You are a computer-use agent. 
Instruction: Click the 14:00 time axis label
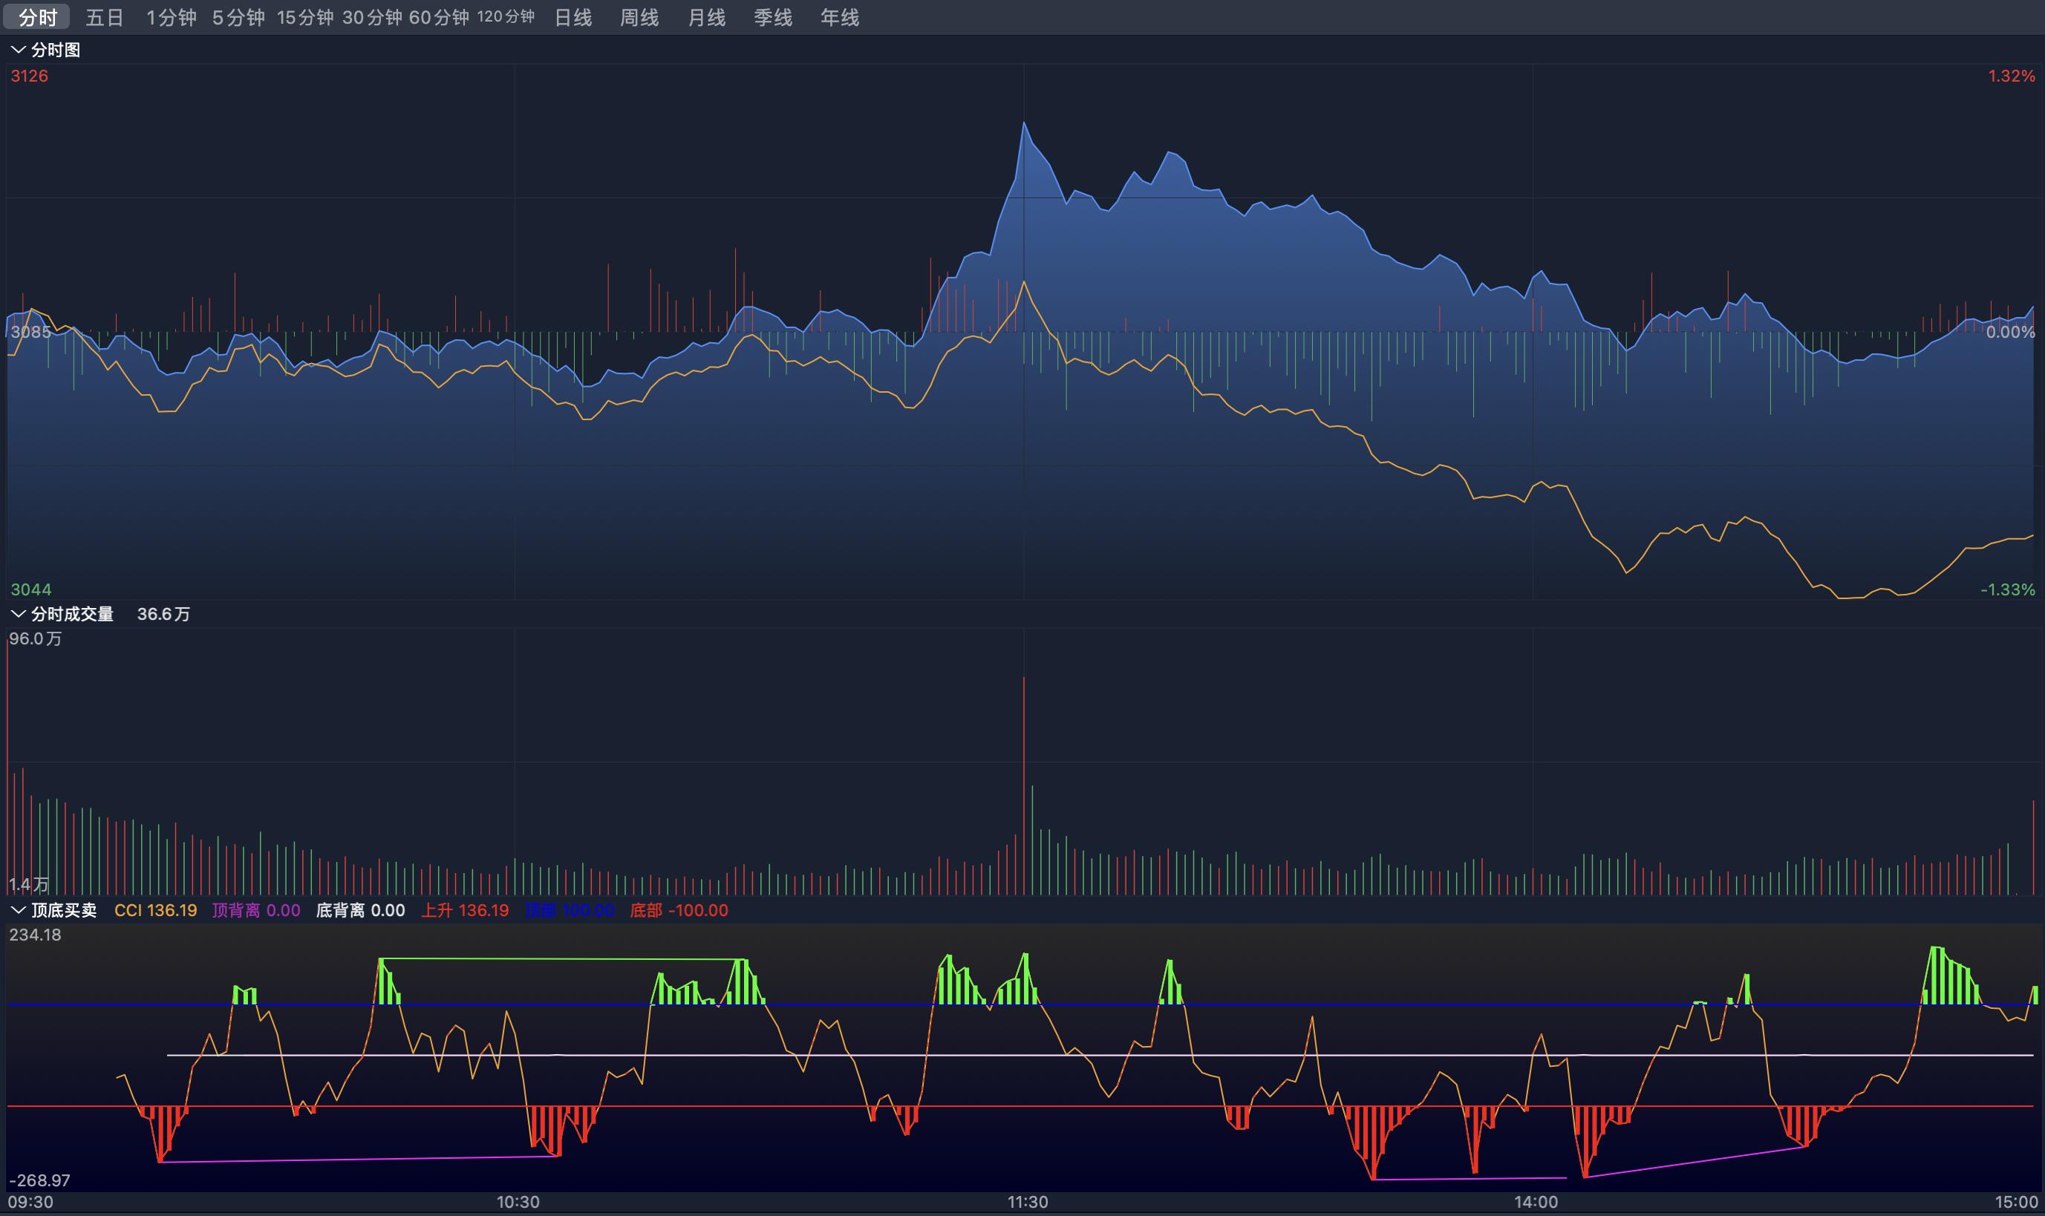pyautogui.click(x=1536, y=1202)
